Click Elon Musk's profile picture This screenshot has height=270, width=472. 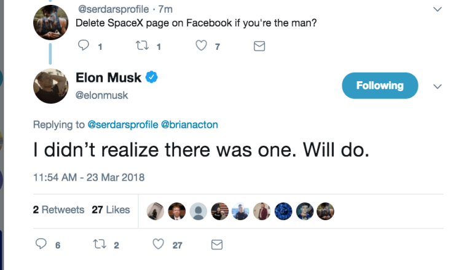click(x=50, y=85)
